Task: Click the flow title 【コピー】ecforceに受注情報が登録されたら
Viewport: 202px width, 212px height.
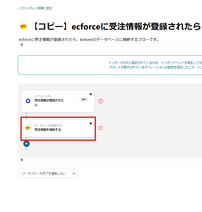Action: point(117,26)
